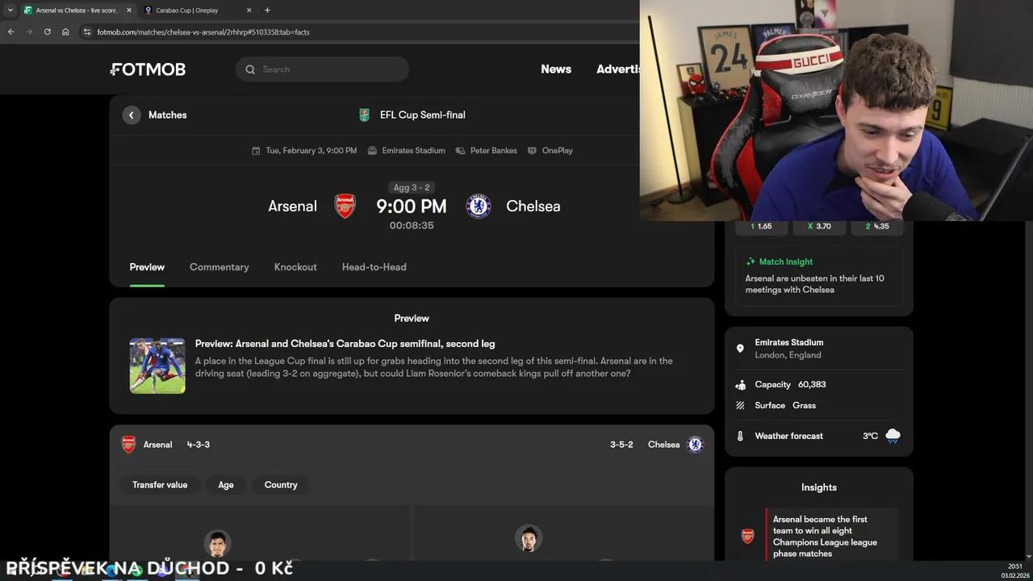Click the location pin icon

740,349
